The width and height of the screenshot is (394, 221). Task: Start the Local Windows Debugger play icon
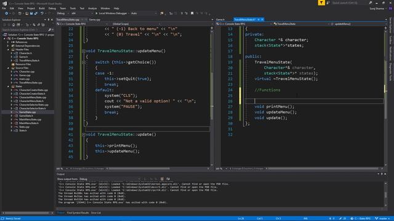click(96, 14)
